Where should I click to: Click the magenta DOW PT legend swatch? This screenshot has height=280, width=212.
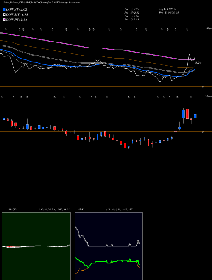click(4, 20)
